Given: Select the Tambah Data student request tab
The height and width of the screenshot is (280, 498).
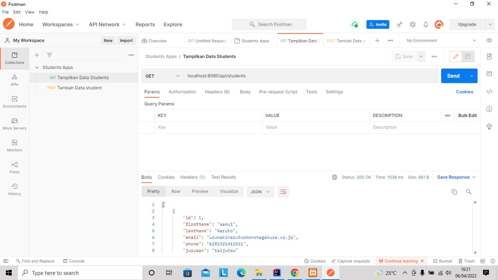Looking at the screenshot, I should tap(345, 40).
